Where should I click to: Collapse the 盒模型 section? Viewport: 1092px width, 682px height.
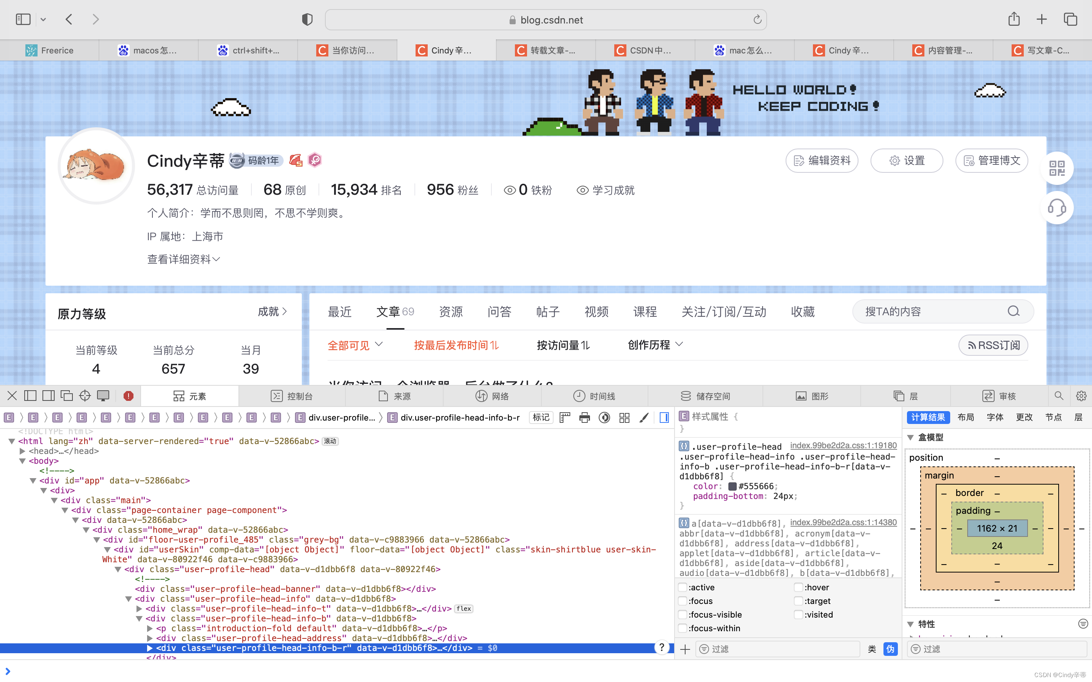click(911, 437)
